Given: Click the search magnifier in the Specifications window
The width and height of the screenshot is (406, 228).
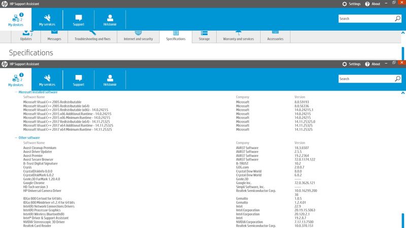Looking at the screenshot, I should (397, 19).
